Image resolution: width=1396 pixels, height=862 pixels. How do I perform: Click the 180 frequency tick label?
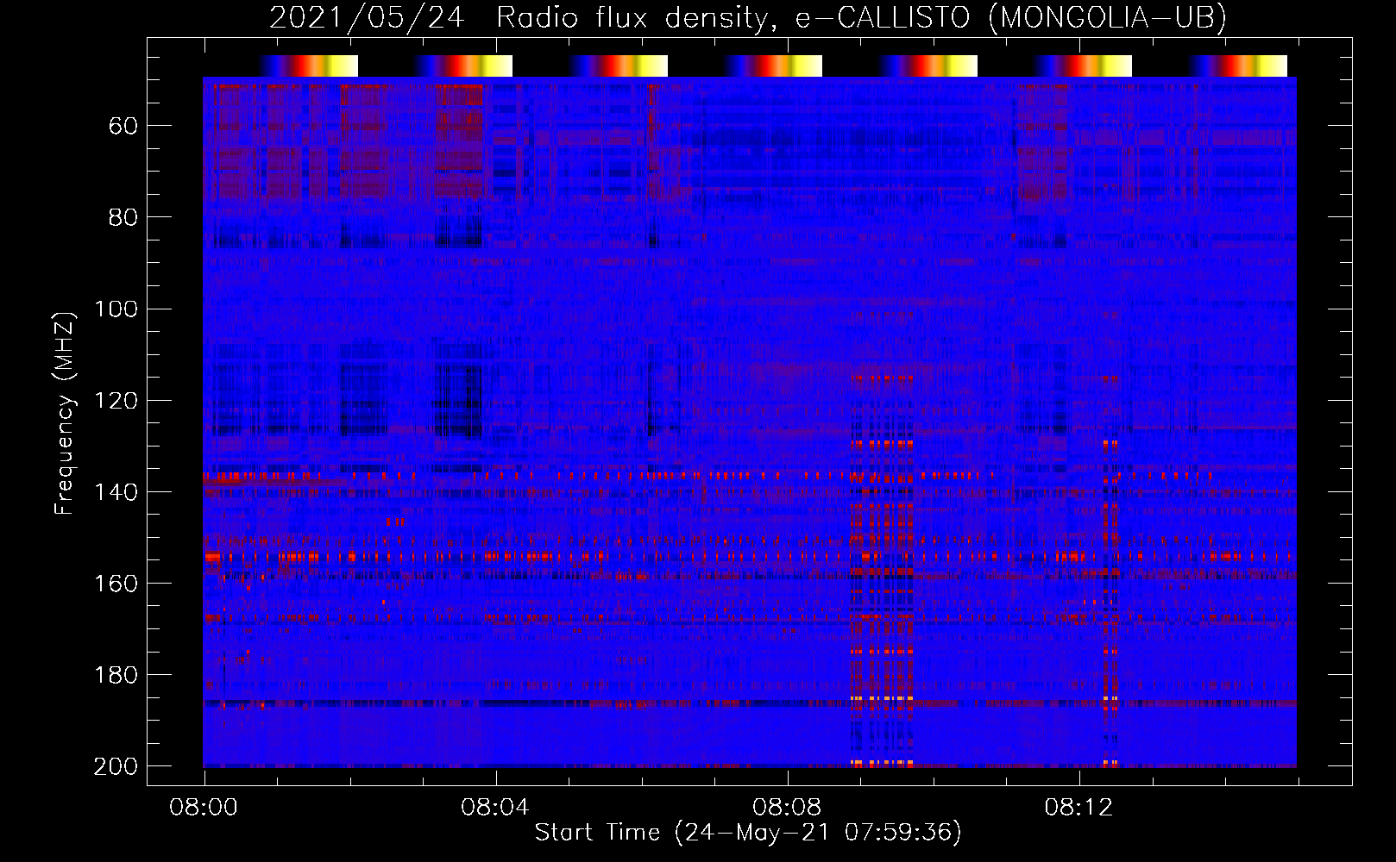[x=116, y=674]
